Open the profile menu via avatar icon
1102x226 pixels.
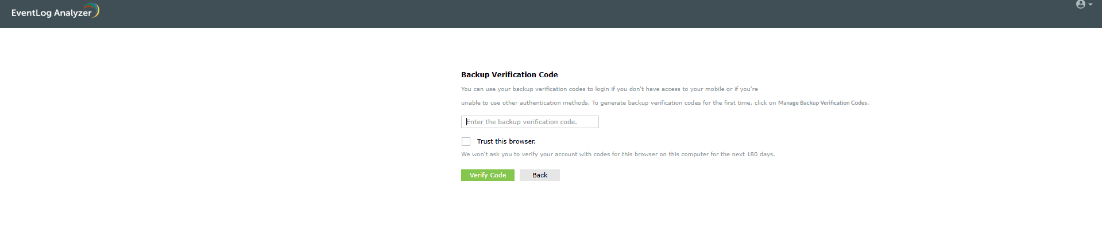[x=1080, y=5]
